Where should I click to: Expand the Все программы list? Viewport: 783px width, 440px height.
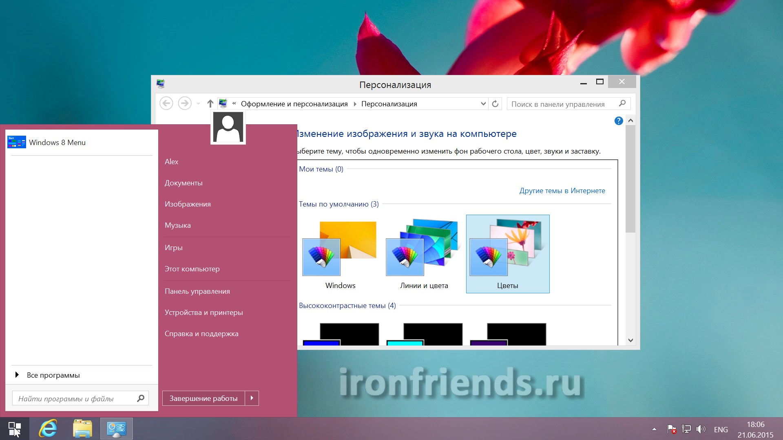[x=53, y=375]
